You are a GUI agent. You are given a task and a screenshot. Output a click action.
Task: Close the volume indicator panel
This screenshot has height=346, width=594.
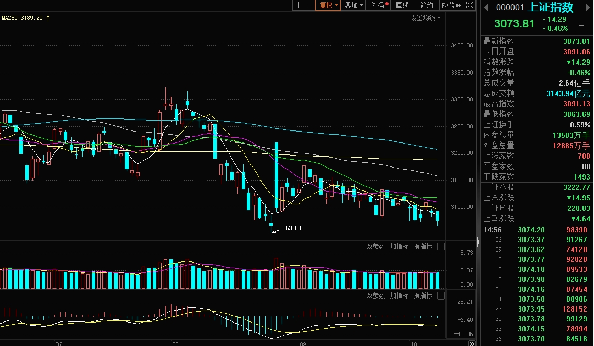(x=441, y=246)
